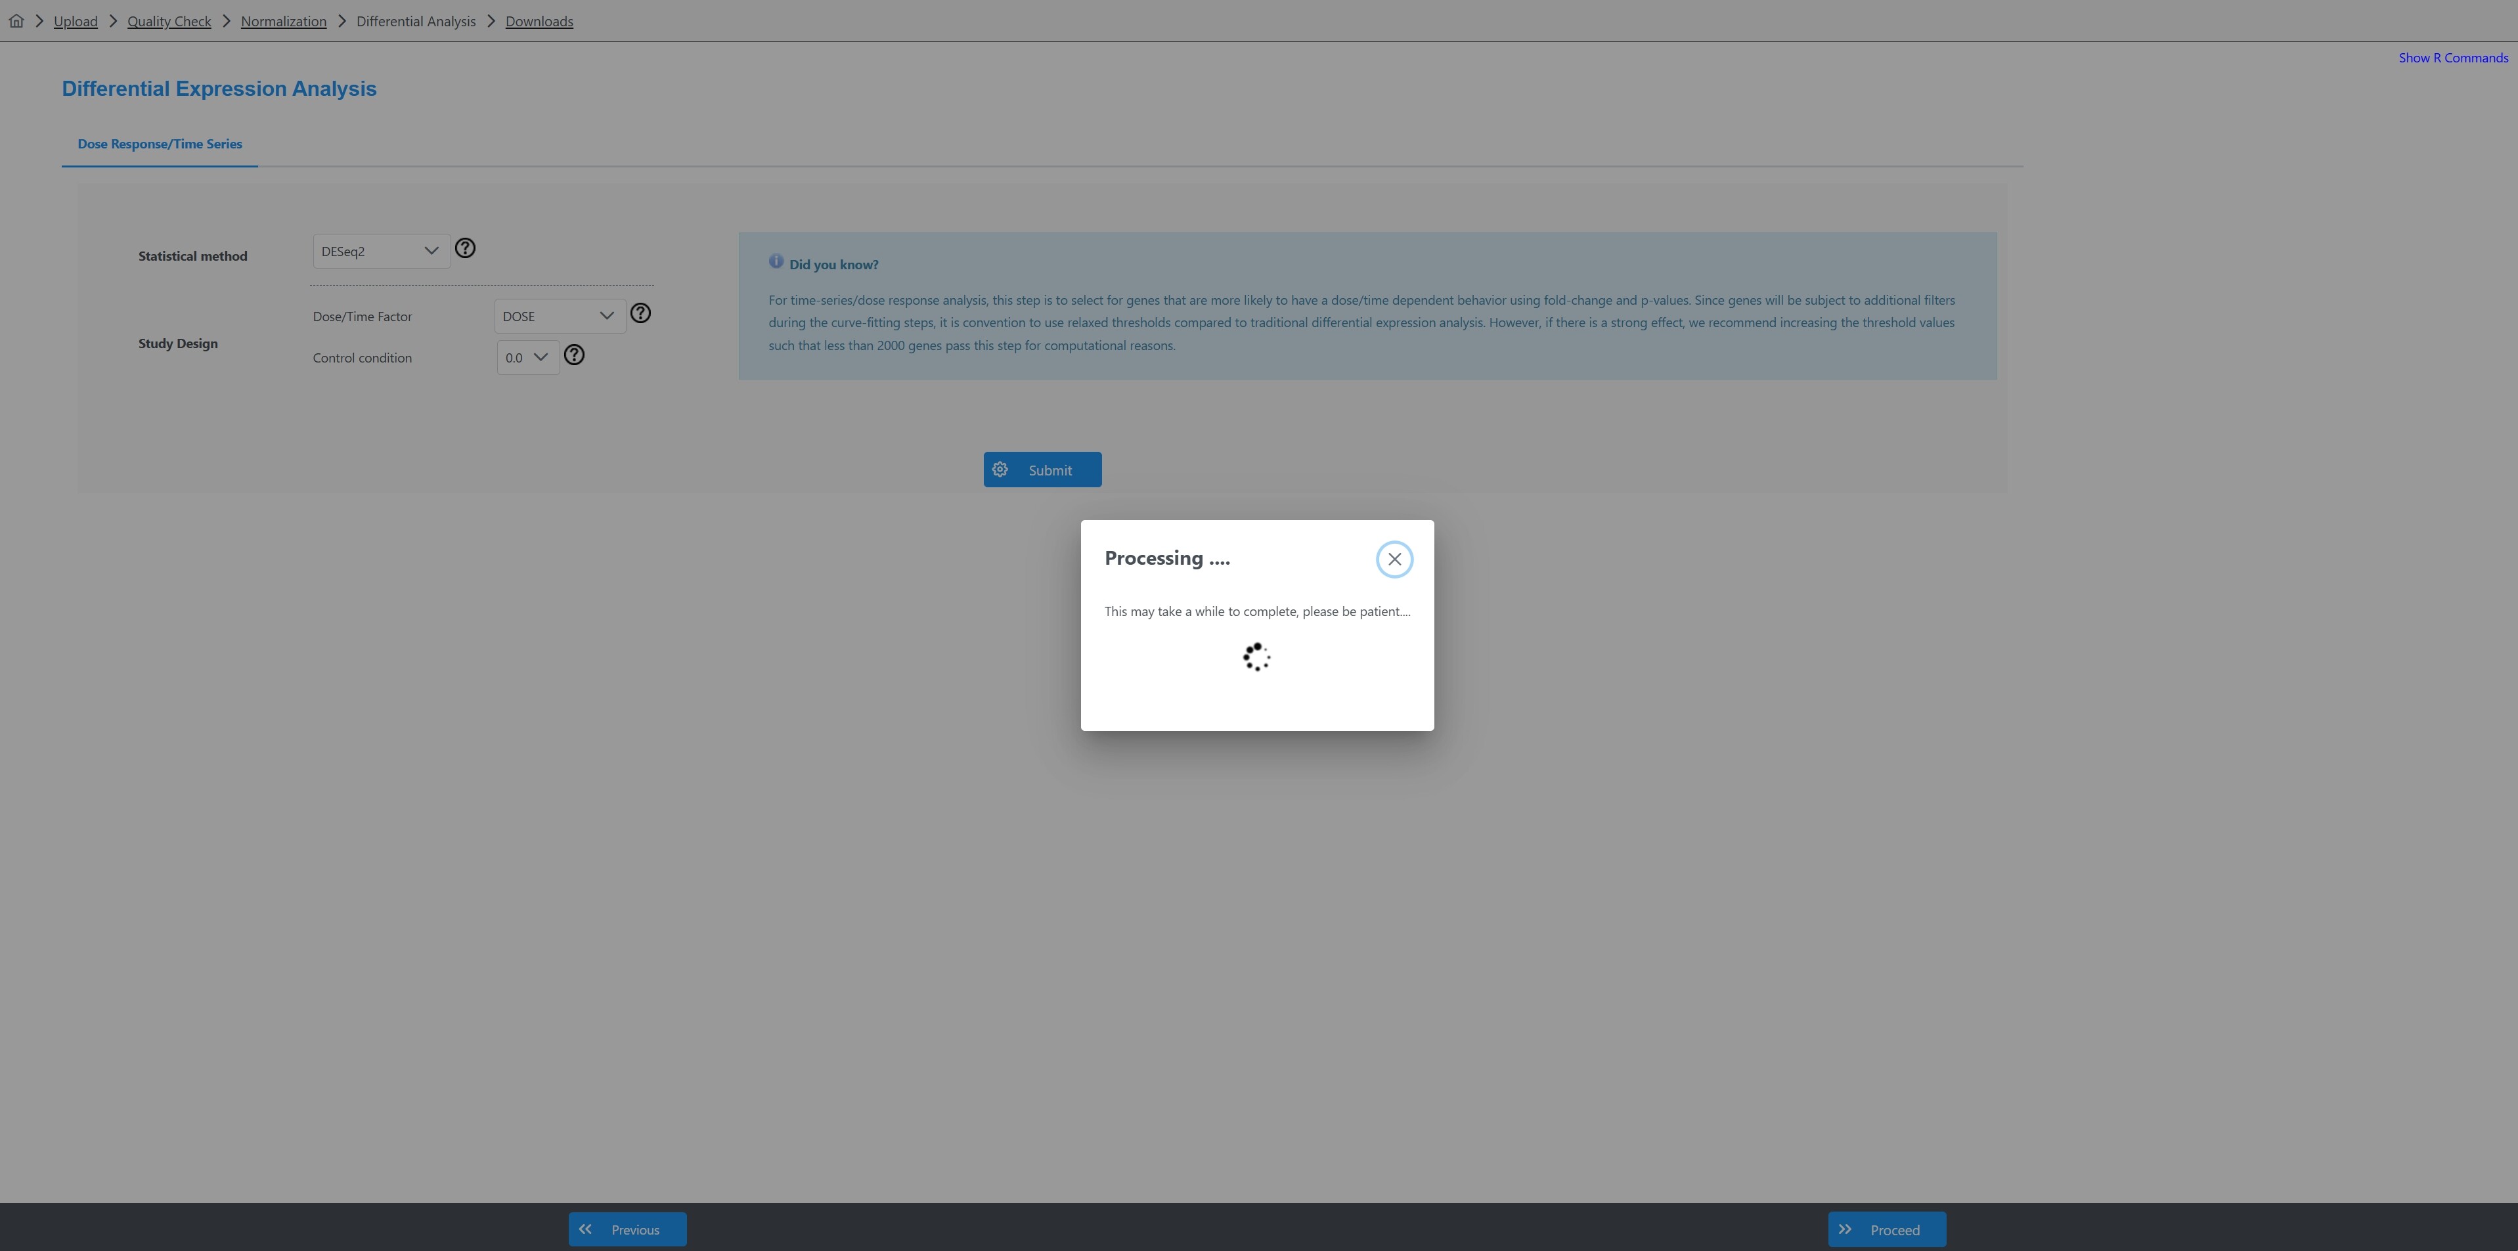
Task: Submit the differential expression analysis
Action: coord(1042,469)
